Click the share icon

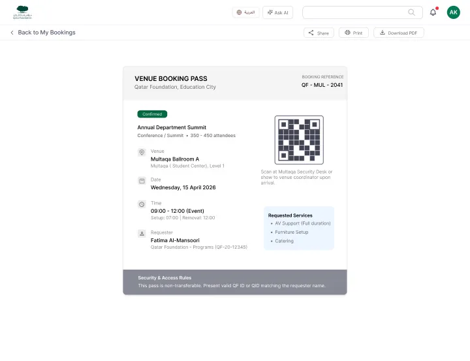(311, 33)
